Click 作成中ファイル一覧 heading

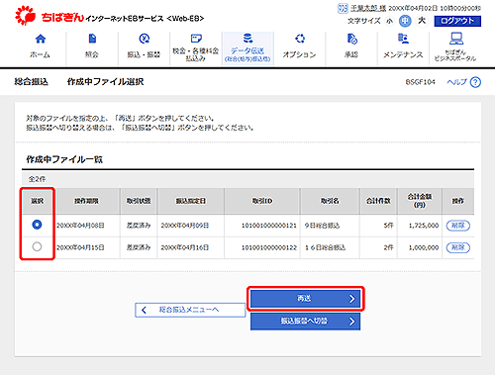[x=64, y=159]
